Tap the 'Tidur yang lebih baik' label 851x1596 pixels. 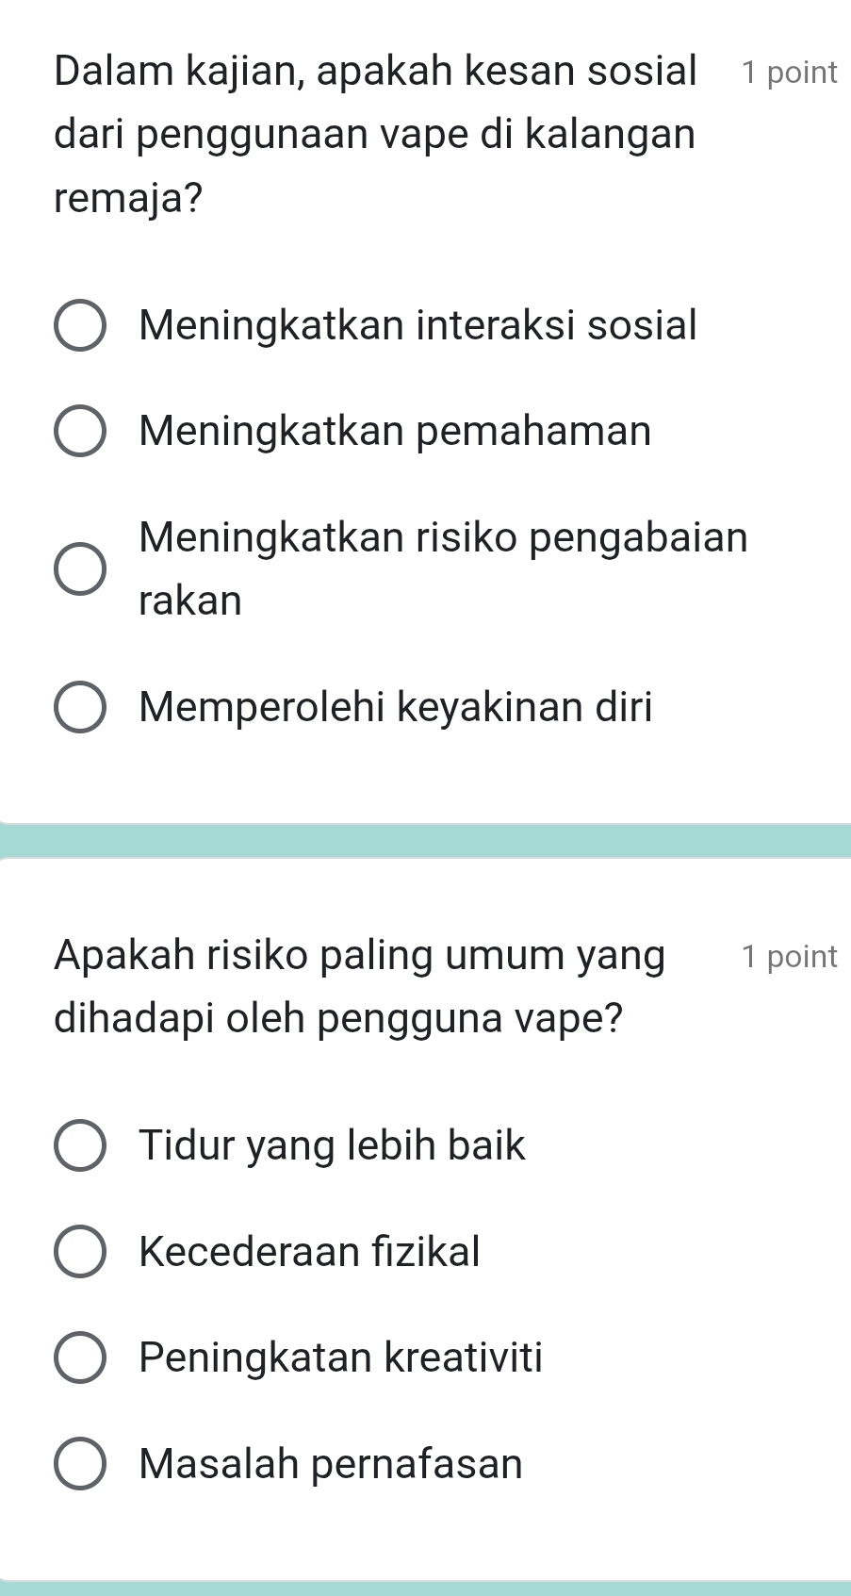click(x=332, y=1145)
